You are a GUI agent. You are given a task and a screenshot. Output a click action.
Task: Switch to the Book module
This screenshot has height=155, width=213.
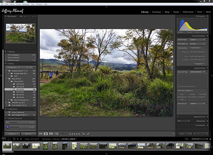point(176,12)
